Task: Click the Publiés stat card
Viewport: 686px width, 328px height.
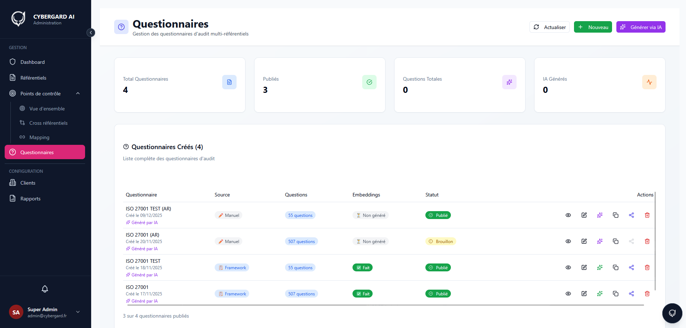Action: (320, 85)
